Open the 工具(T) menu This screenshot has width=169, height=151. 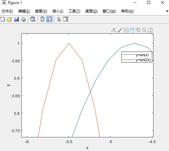point(74,11)
